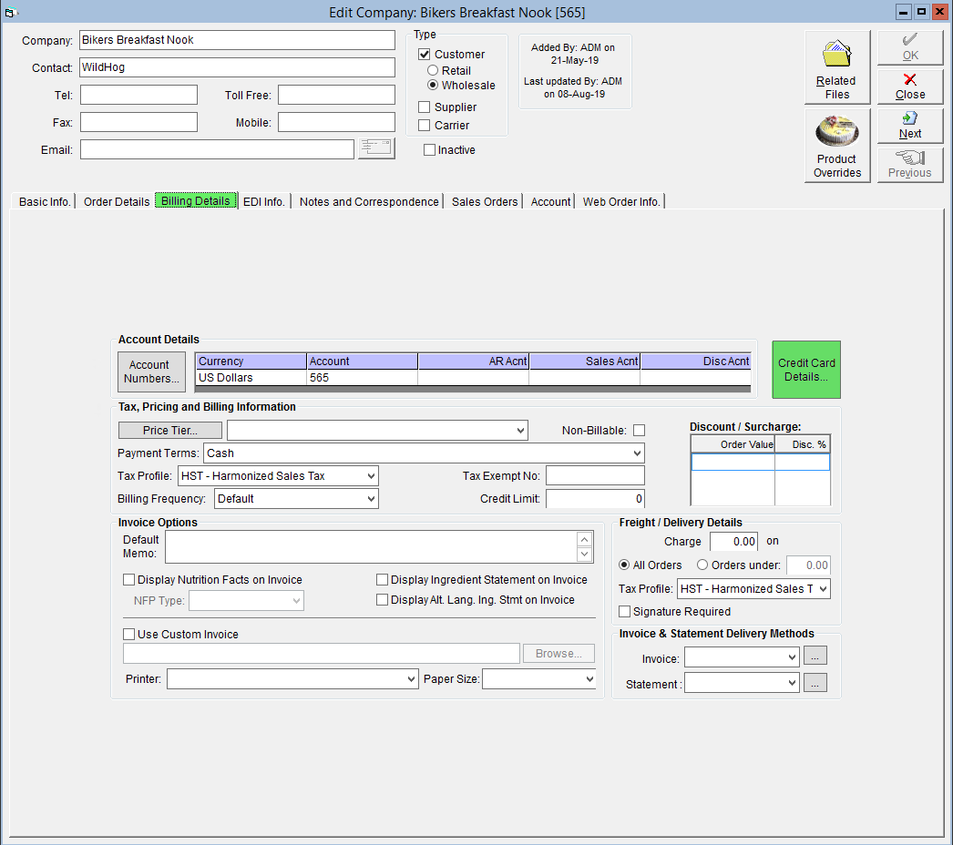Enable Display Ingredient Statement on Invoice

pyautogui.click(x=383, y=579)
